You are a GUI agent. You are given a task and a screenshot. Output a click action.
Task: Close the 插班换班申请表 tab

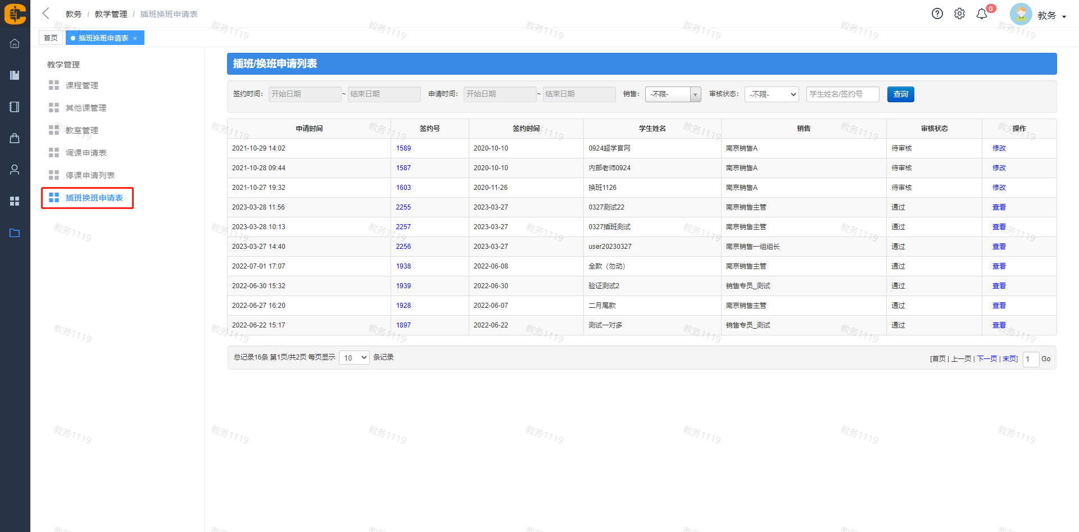tap(135, 38)
